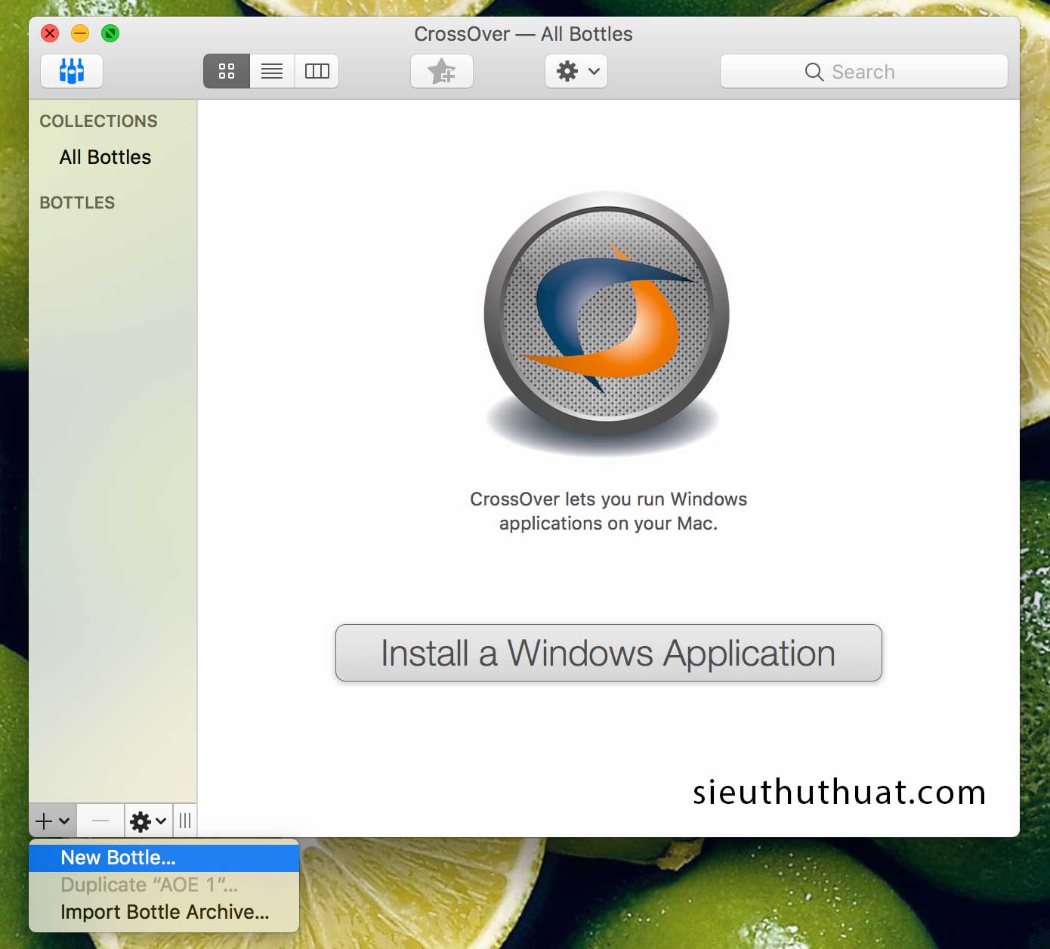Viewport: 1050px width, 949px height.
Task: Switch to list view
Action: click(272, 71)
